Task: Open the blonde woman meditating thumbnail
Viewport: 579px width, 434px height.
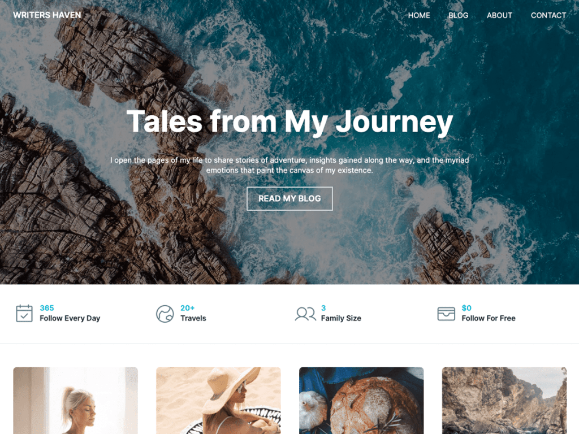Action: [x=75, y=401]
